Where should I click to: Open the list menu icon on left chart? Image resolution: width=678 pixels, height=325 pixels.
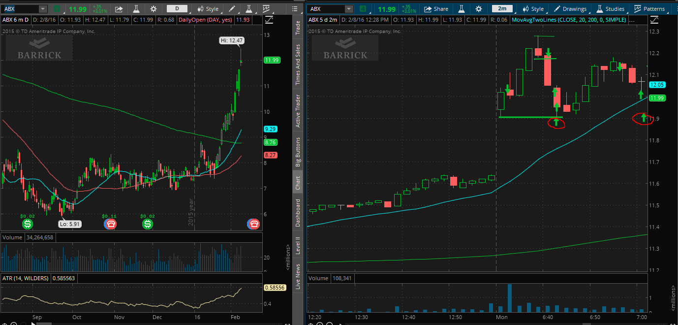pyautogui.click(x=294, y=9)
